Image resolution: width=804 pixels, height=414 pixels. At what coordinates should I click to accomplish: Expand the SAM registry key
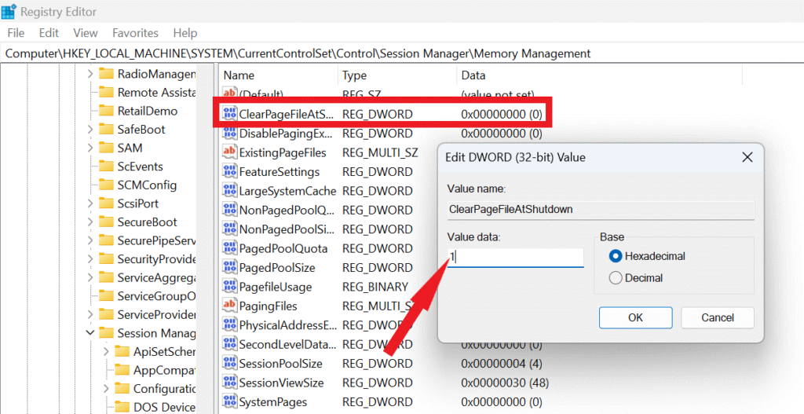coord(90,148)
